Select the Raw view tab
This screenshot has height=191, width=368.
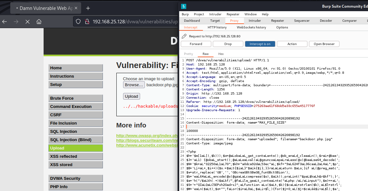click(205, 54)
